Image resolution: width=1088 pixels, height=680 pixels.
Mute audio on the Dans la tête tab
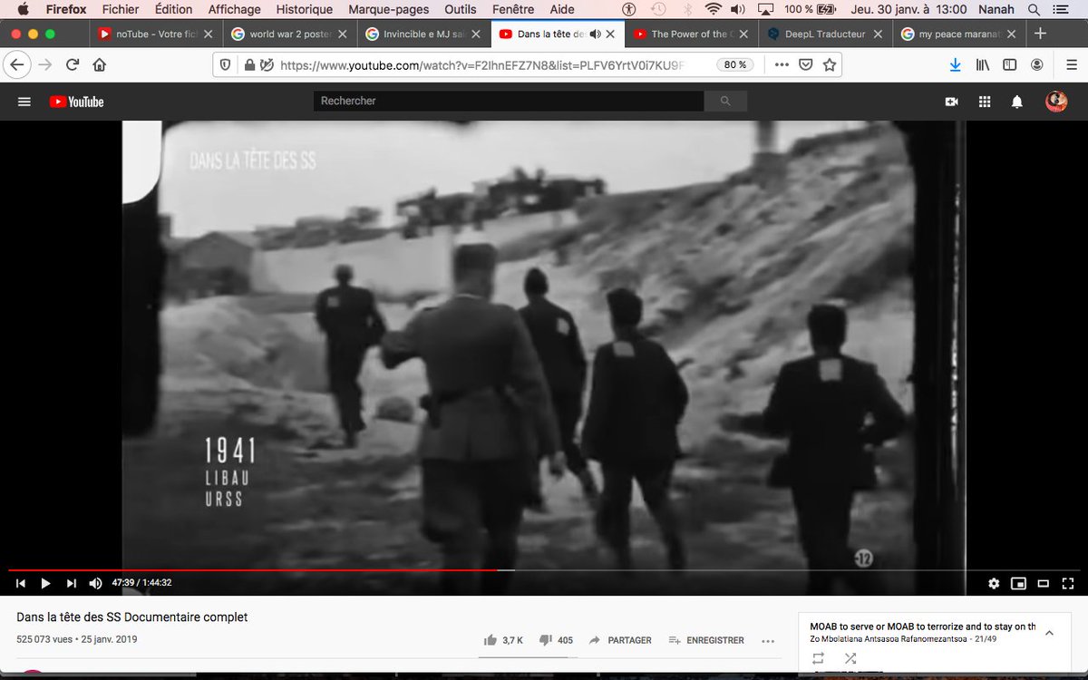[595, 34]
